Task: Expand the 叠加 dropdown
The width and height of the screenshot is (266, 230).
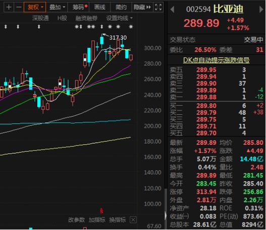Action: [57, 7]
